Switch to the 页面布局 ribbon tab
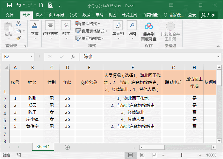Viewport: 223px width, 159px height. (x=56, y=15)
